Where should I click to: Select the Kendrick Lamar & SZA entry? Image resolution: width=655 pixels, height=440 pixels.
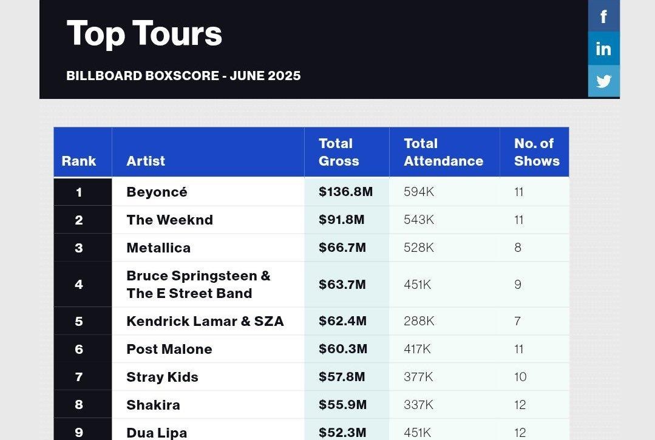205,321
